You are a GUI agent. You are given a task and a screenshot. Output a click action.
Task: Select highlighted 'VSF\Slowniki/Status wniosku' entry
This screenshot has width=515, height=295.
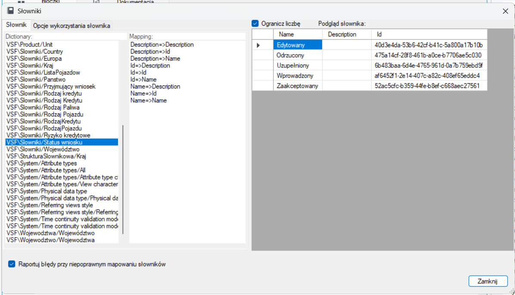pyautogui.click(x=62, y=142)
